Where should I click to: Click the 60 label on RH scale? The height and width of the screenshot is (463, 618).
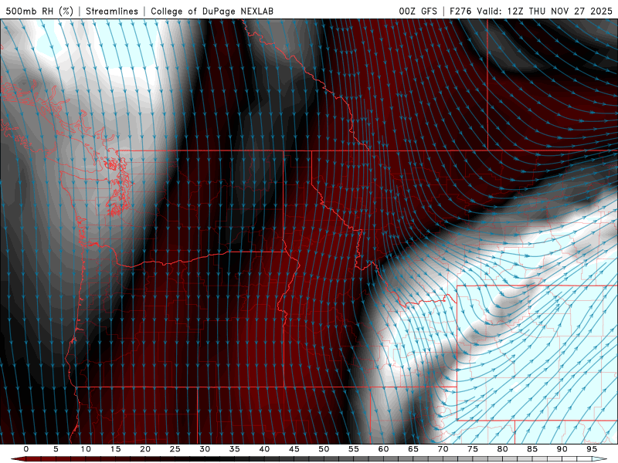coord(383,449)
